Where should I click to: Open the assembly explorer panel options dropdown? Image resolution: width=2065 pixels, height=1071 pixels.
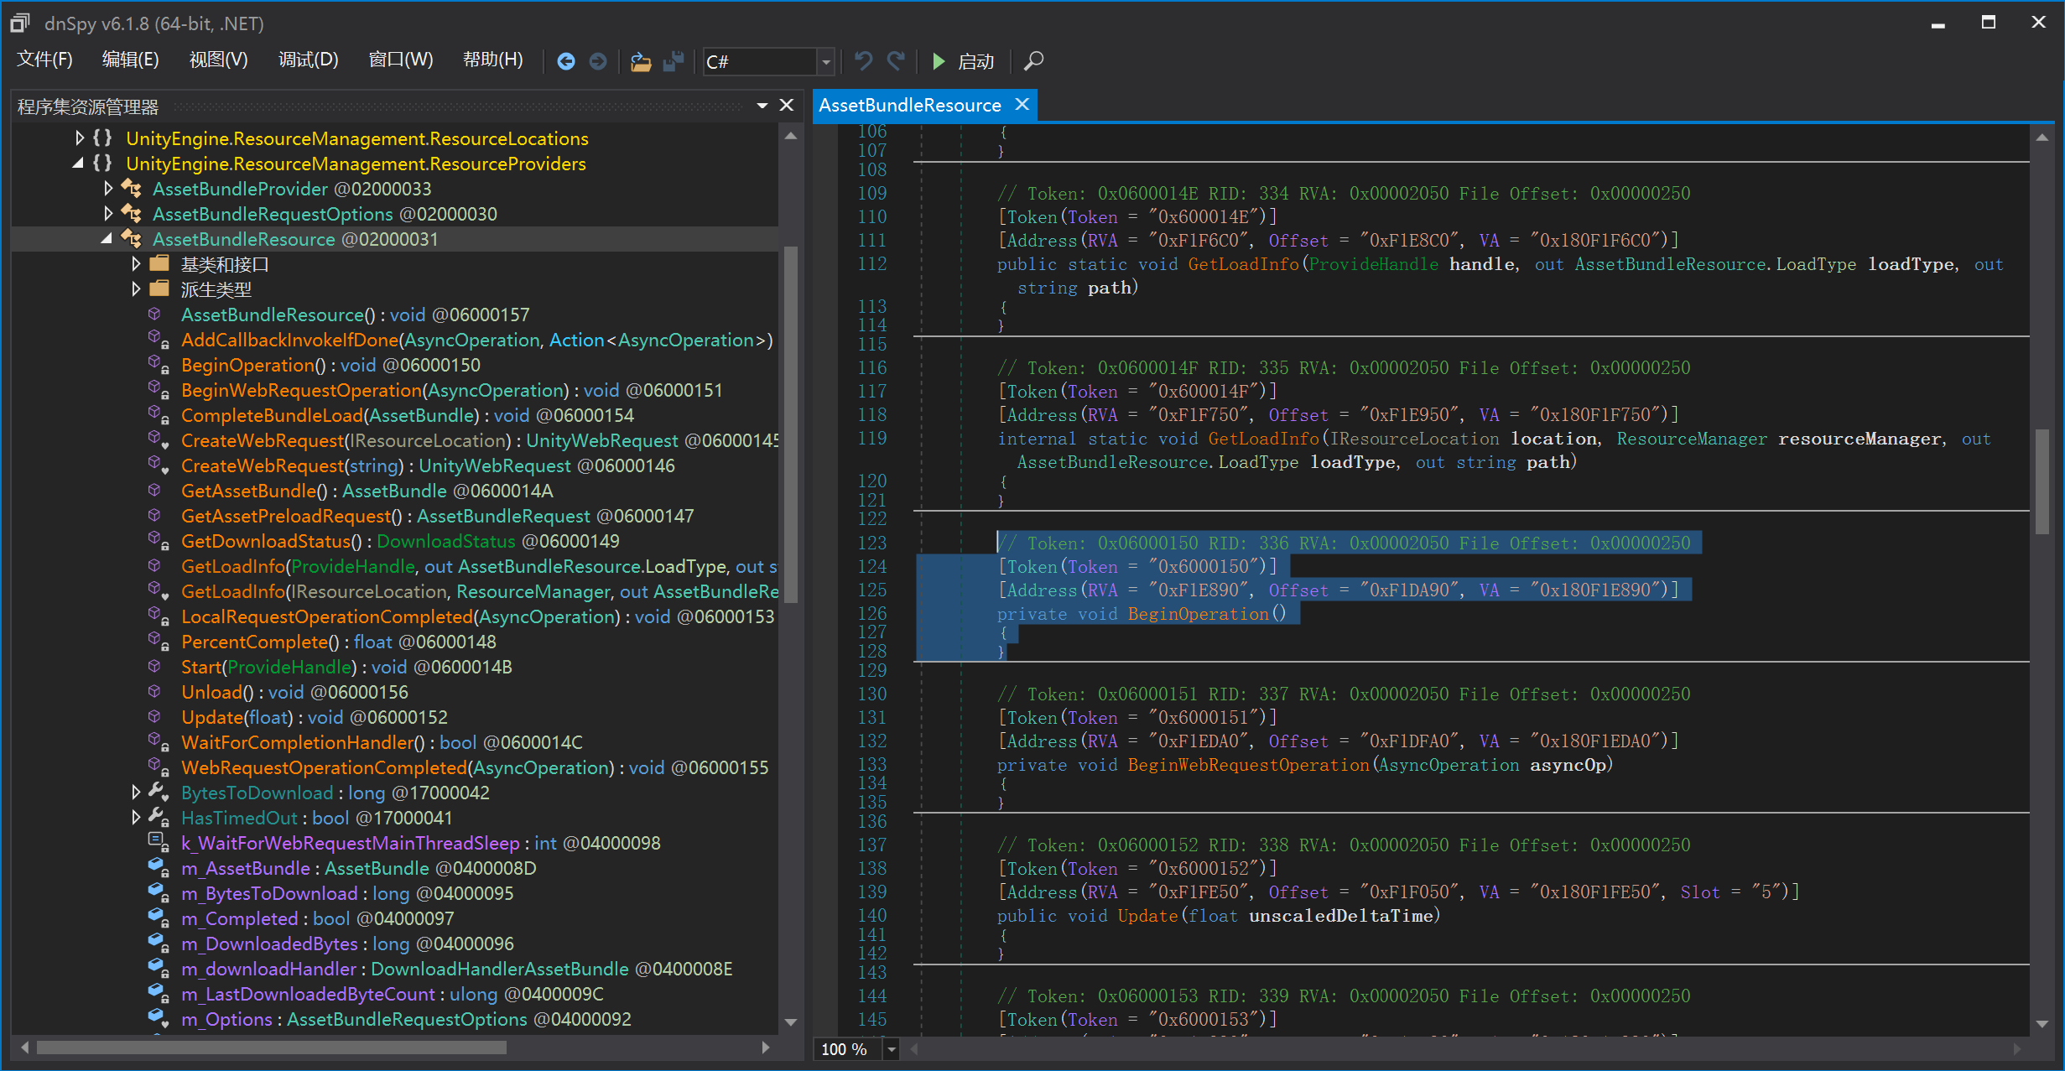click(x=762, y=106)
